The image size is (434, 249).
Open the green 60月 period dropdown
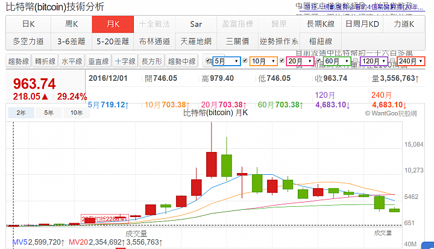337,61
